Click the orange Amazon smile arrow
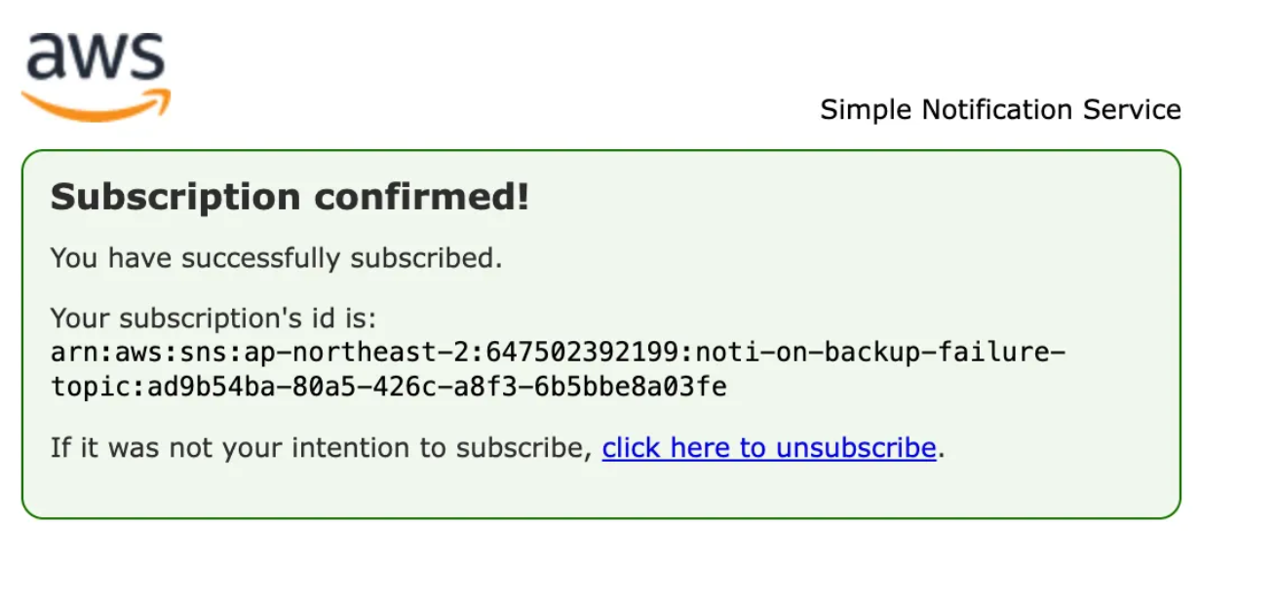Viewport: 1277px width, 598px height. 96,105
